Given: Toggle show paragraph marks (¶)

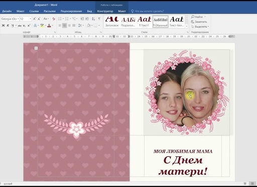Looking at the screenshot, I should (99, 19).
